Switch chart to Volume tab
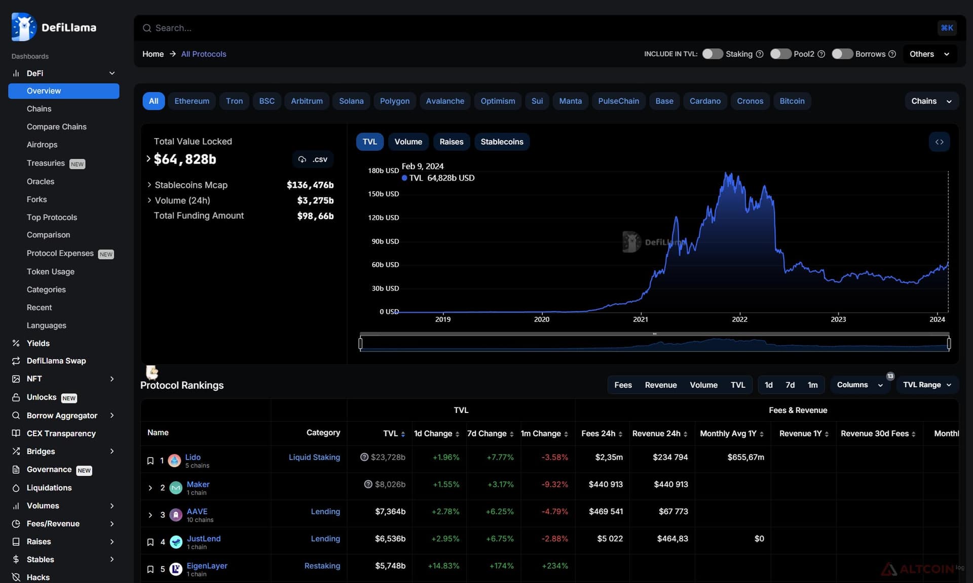Viewport: 973px width, 583px height. 408,142
